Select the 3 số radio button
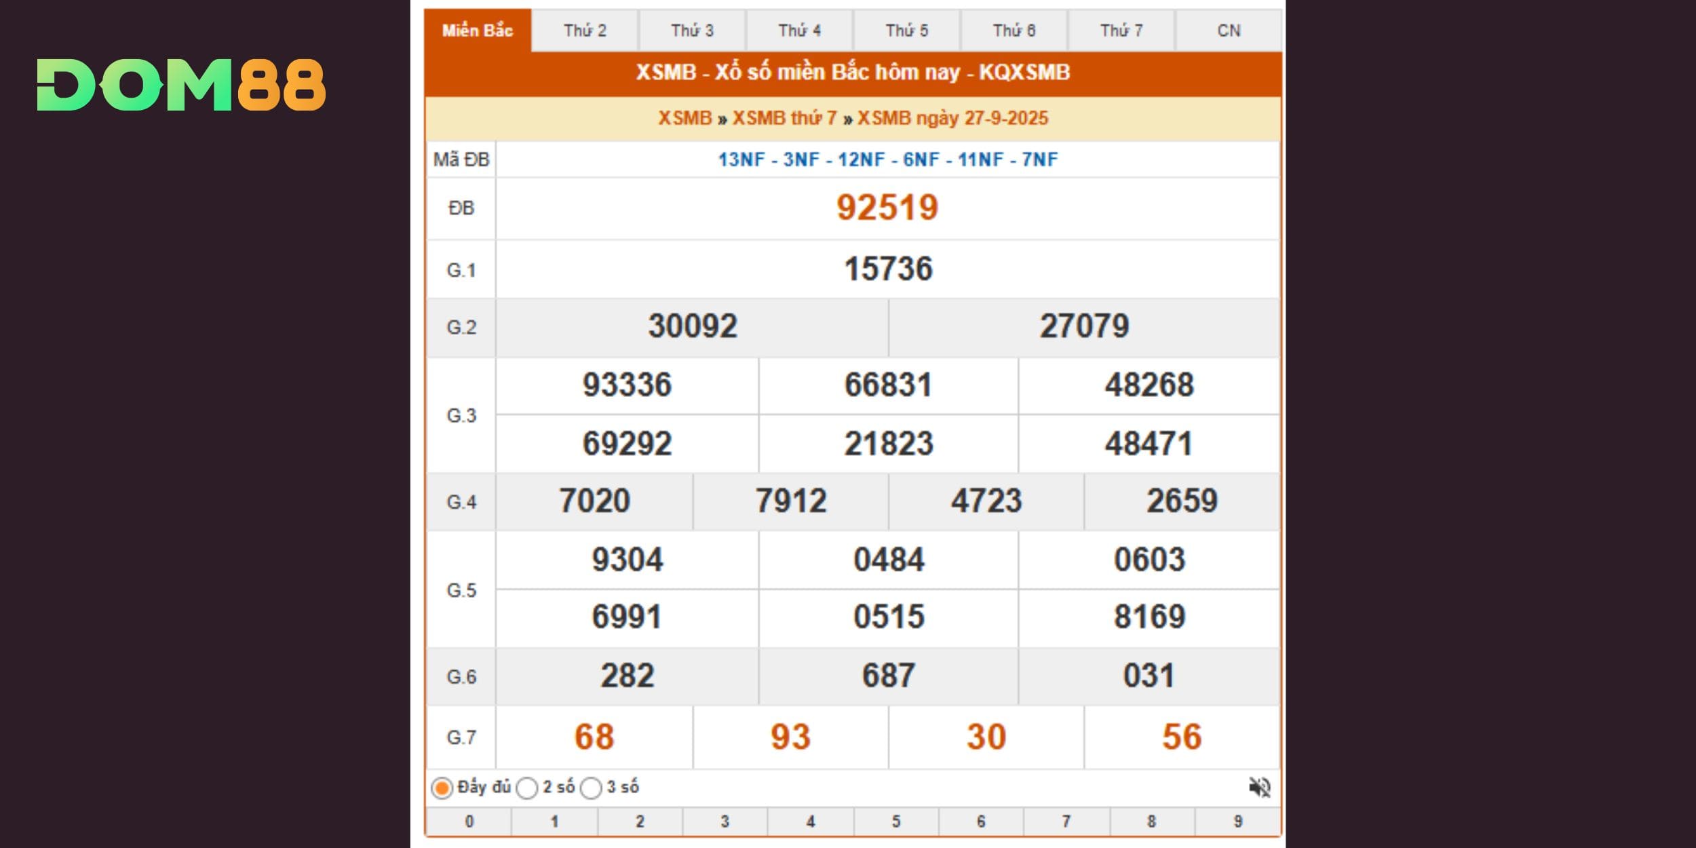This screenshot has width=1696, height=848. click(x=591, y=788)
